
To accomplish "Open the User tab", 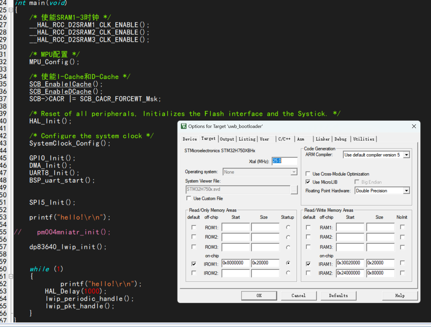I will (264, 139).
